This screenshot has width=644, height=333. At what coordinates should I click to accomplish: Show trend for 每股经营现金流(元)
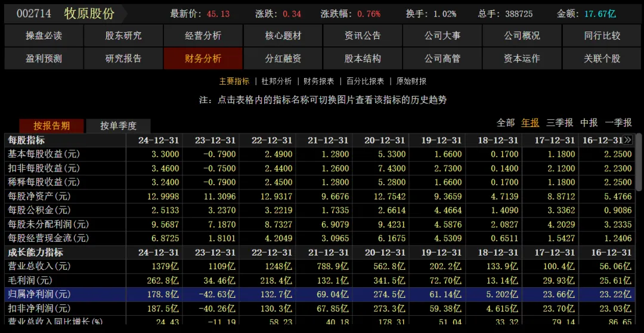tap(48, 238)
